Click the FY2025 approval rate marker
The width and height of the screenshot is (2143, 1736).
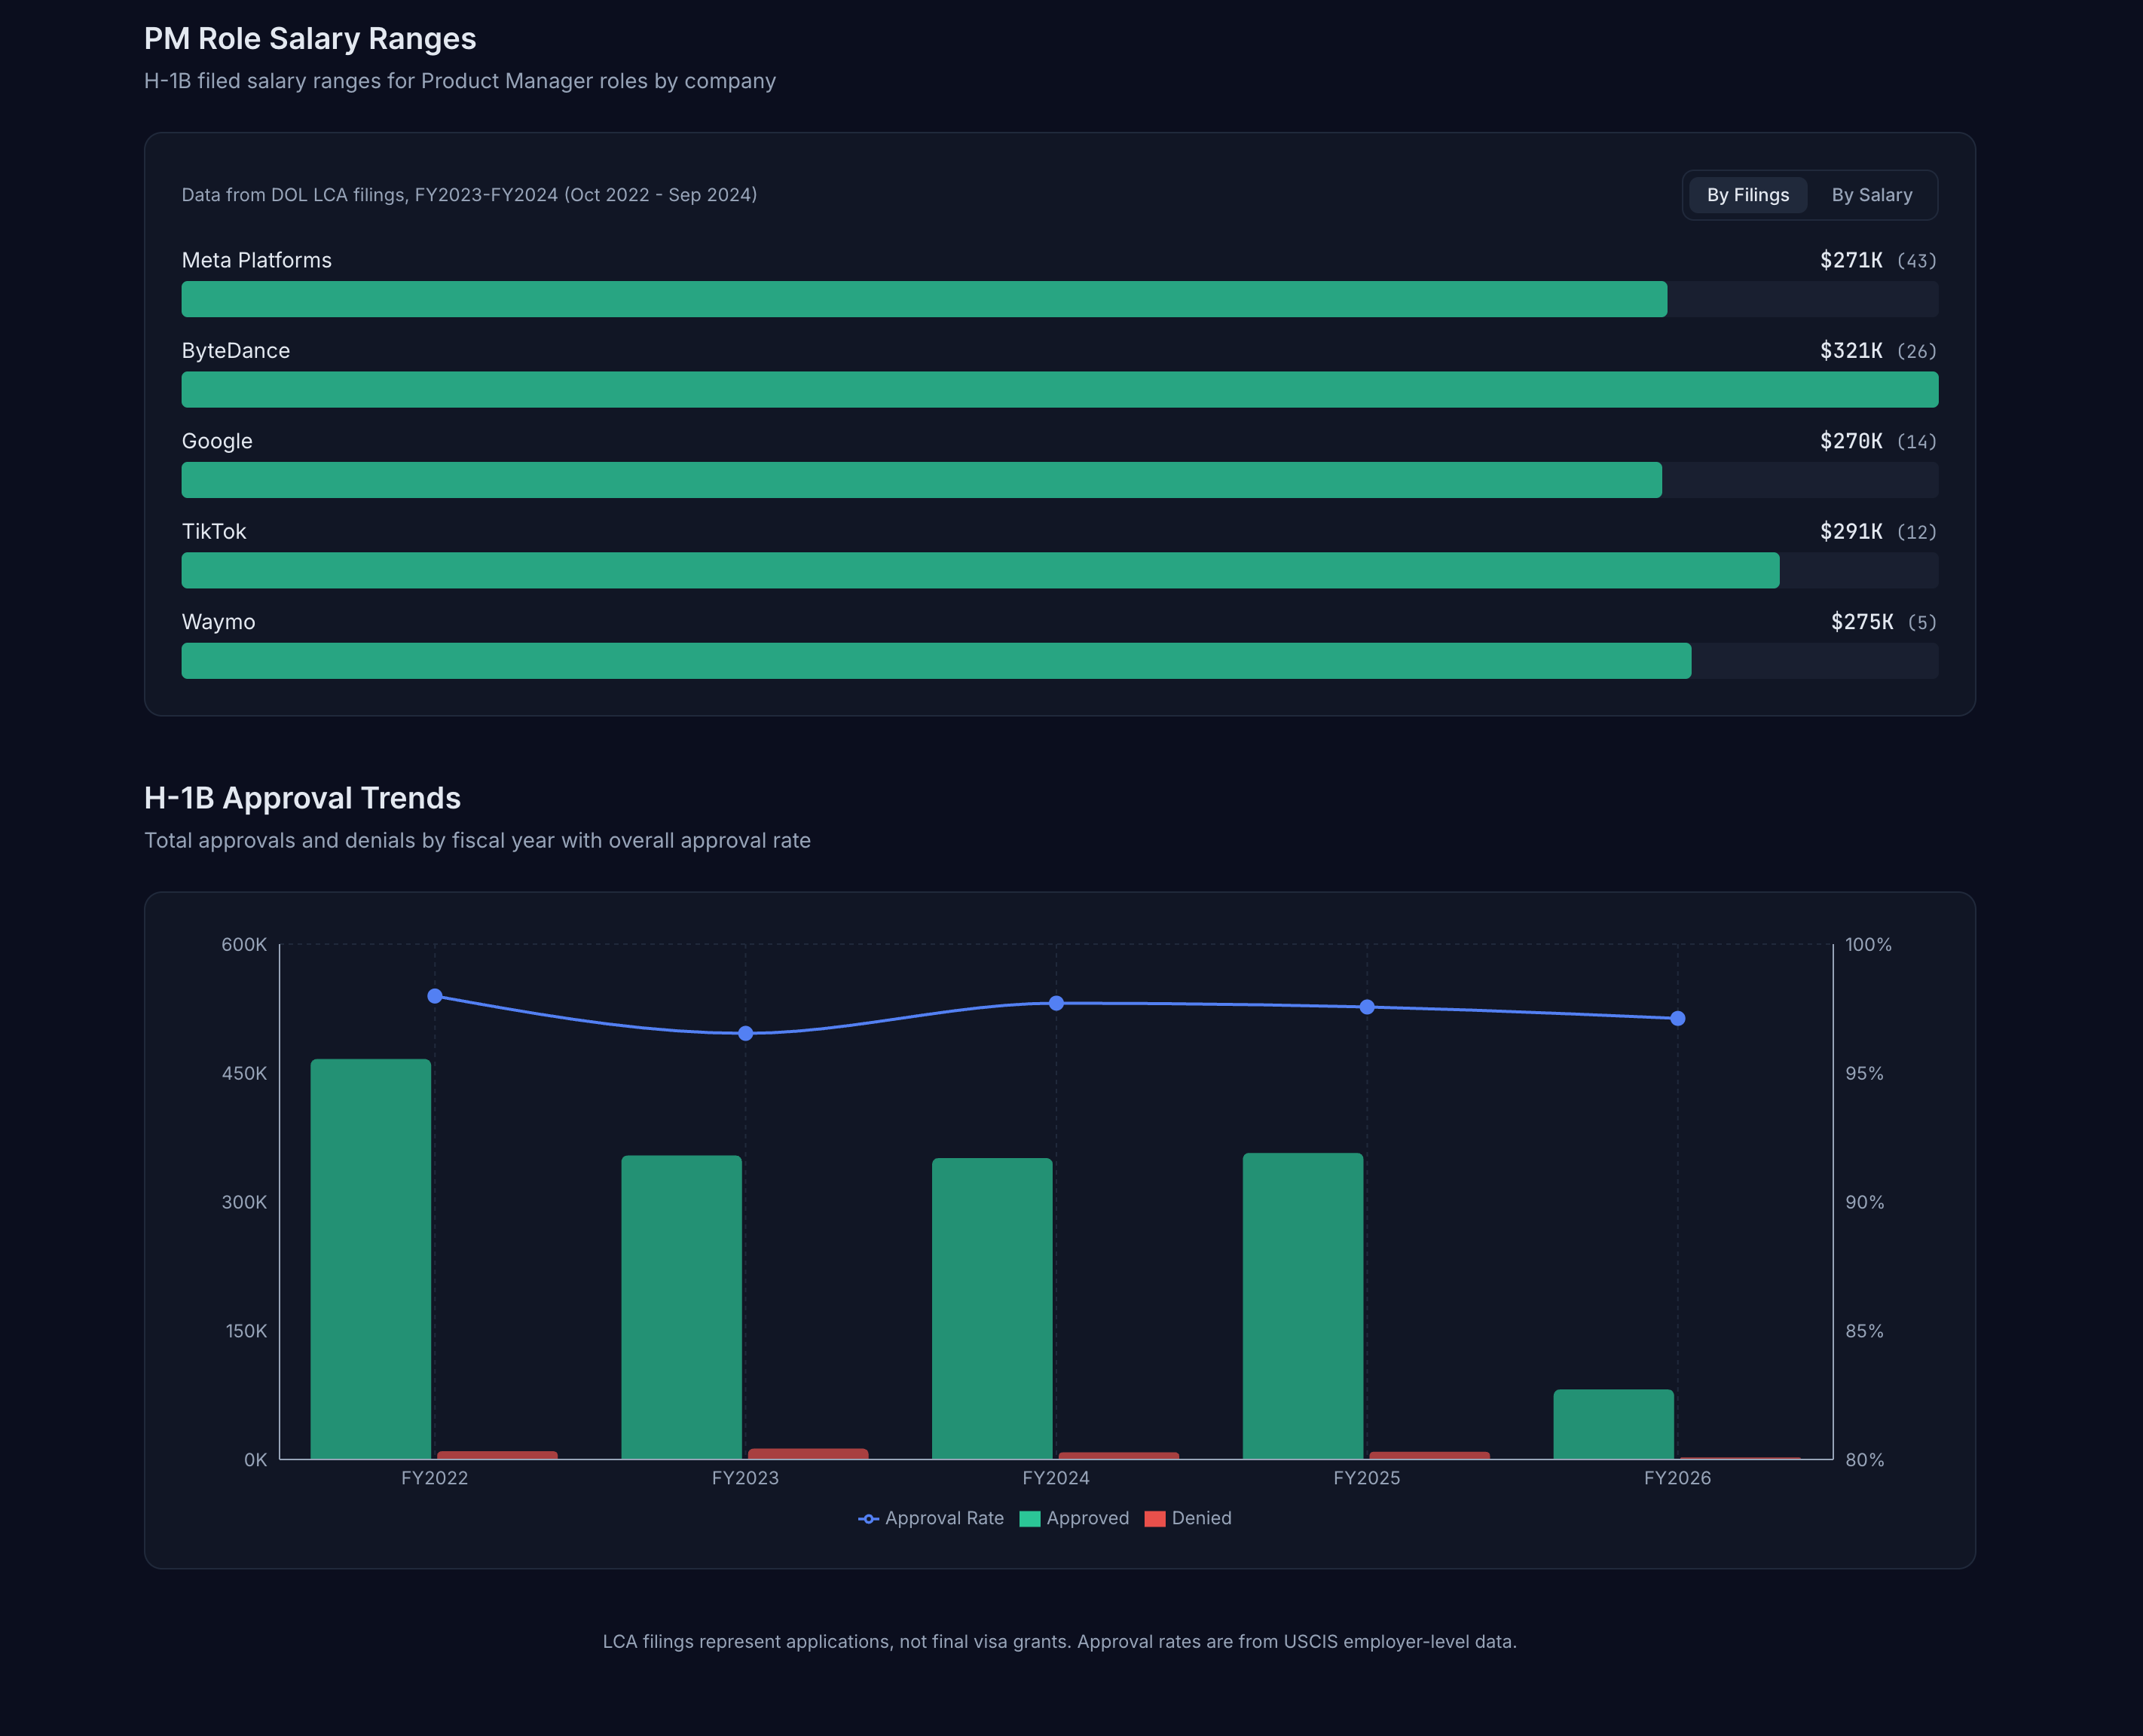coord(1367,1007)
